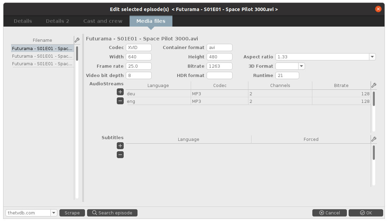Open the thetvdb.com scraper dropdown
This screenshot has height=222, width=388.
[54, 213]
